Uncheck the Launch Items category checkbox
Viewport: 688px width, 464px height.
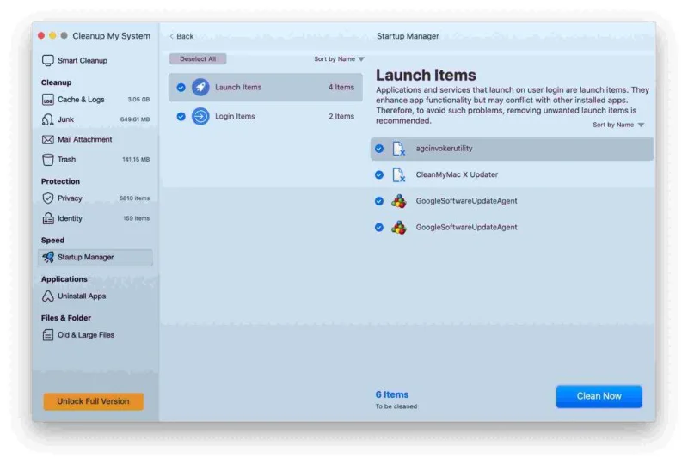181,88
